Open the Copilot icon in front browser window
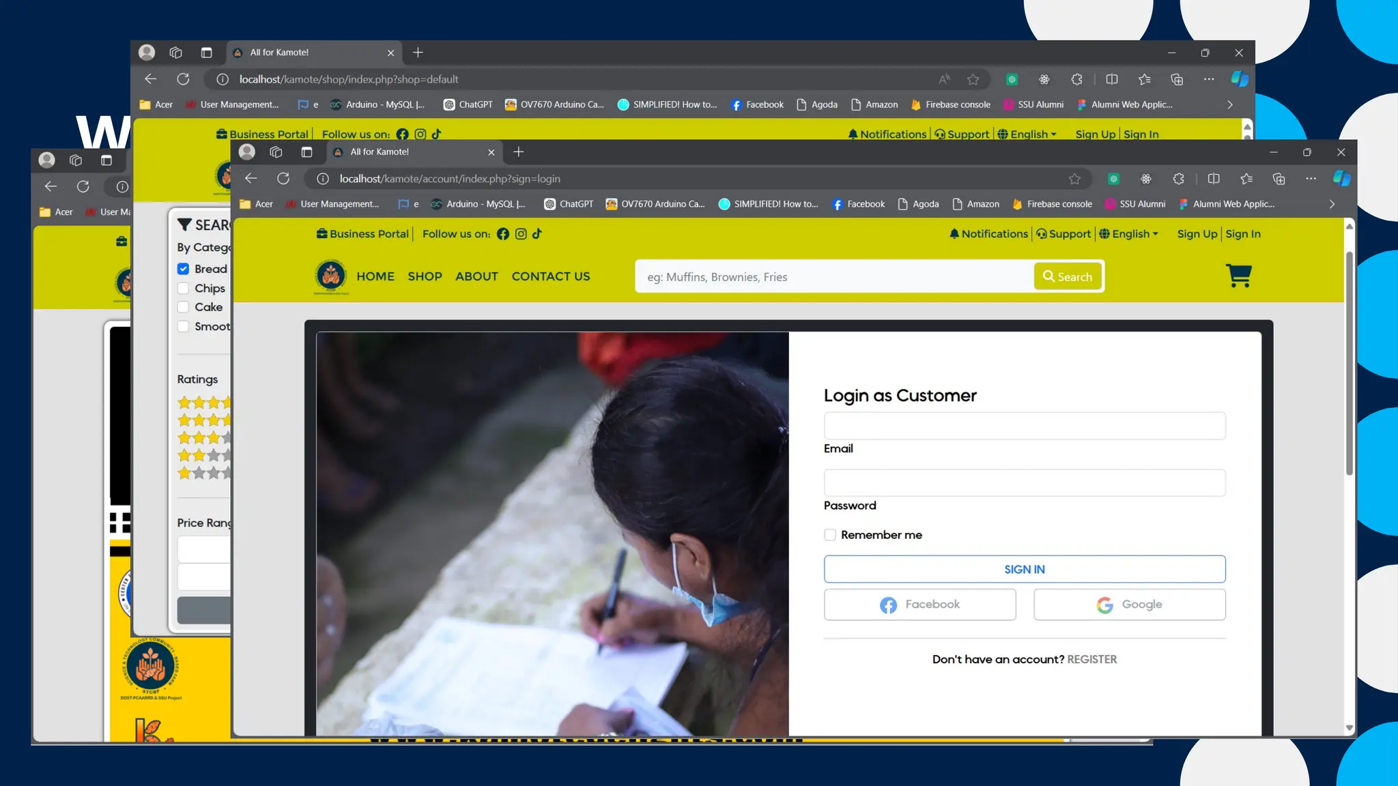Screen dimensions: 1398x786 click(x=1341, y=179)
